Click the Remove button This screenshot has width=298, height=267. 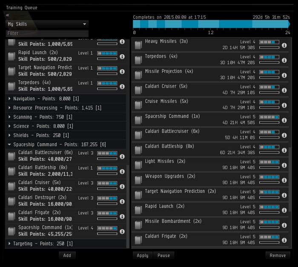[x=278, y=255]
